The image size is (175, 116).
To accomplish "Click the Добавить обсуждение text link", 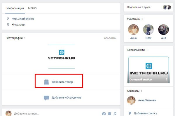I will click(66, 98).
